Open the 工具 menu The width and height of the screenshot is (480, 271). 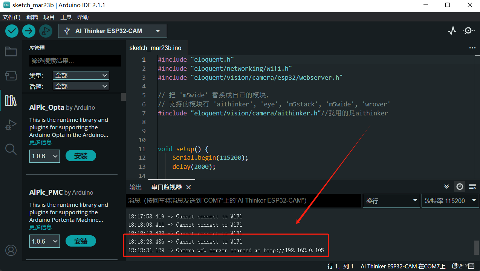pos(66,17)
